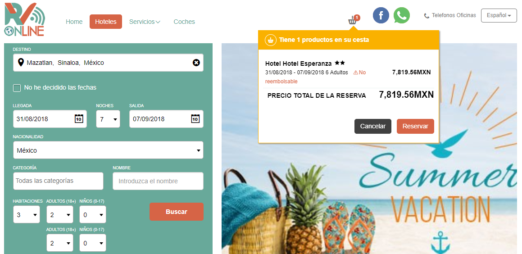522x254 pixels.
Task: Expand the Servicios menu
Action: pyautogui.click(x=145, y=22)
